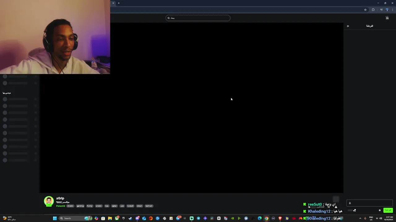Select the oman tag
The width and height of the screenshot is (396, 222).
[x=140, y=206]
